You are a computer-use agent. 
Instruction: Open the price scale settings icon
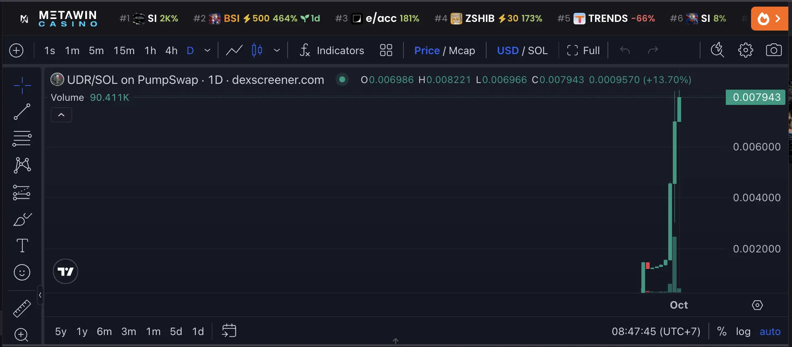tap(757, 305)
